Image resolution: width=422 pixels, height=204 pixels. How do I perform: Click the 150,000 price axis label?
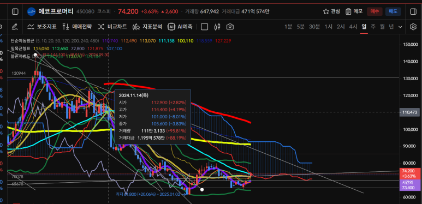[x=411, y=44]
